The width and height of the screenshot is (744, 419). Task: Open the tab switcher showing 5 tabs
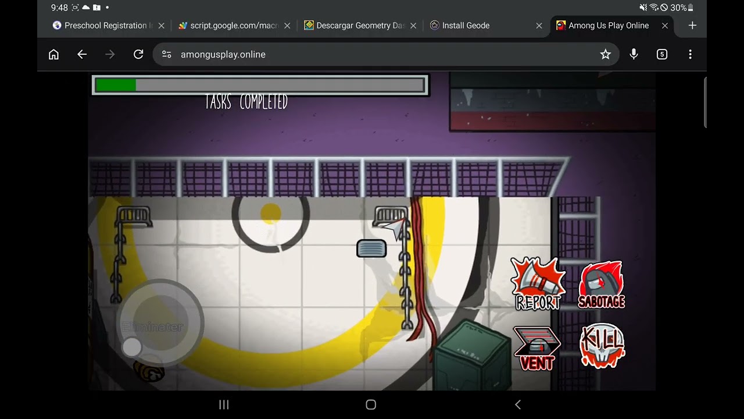coord(662,54)
